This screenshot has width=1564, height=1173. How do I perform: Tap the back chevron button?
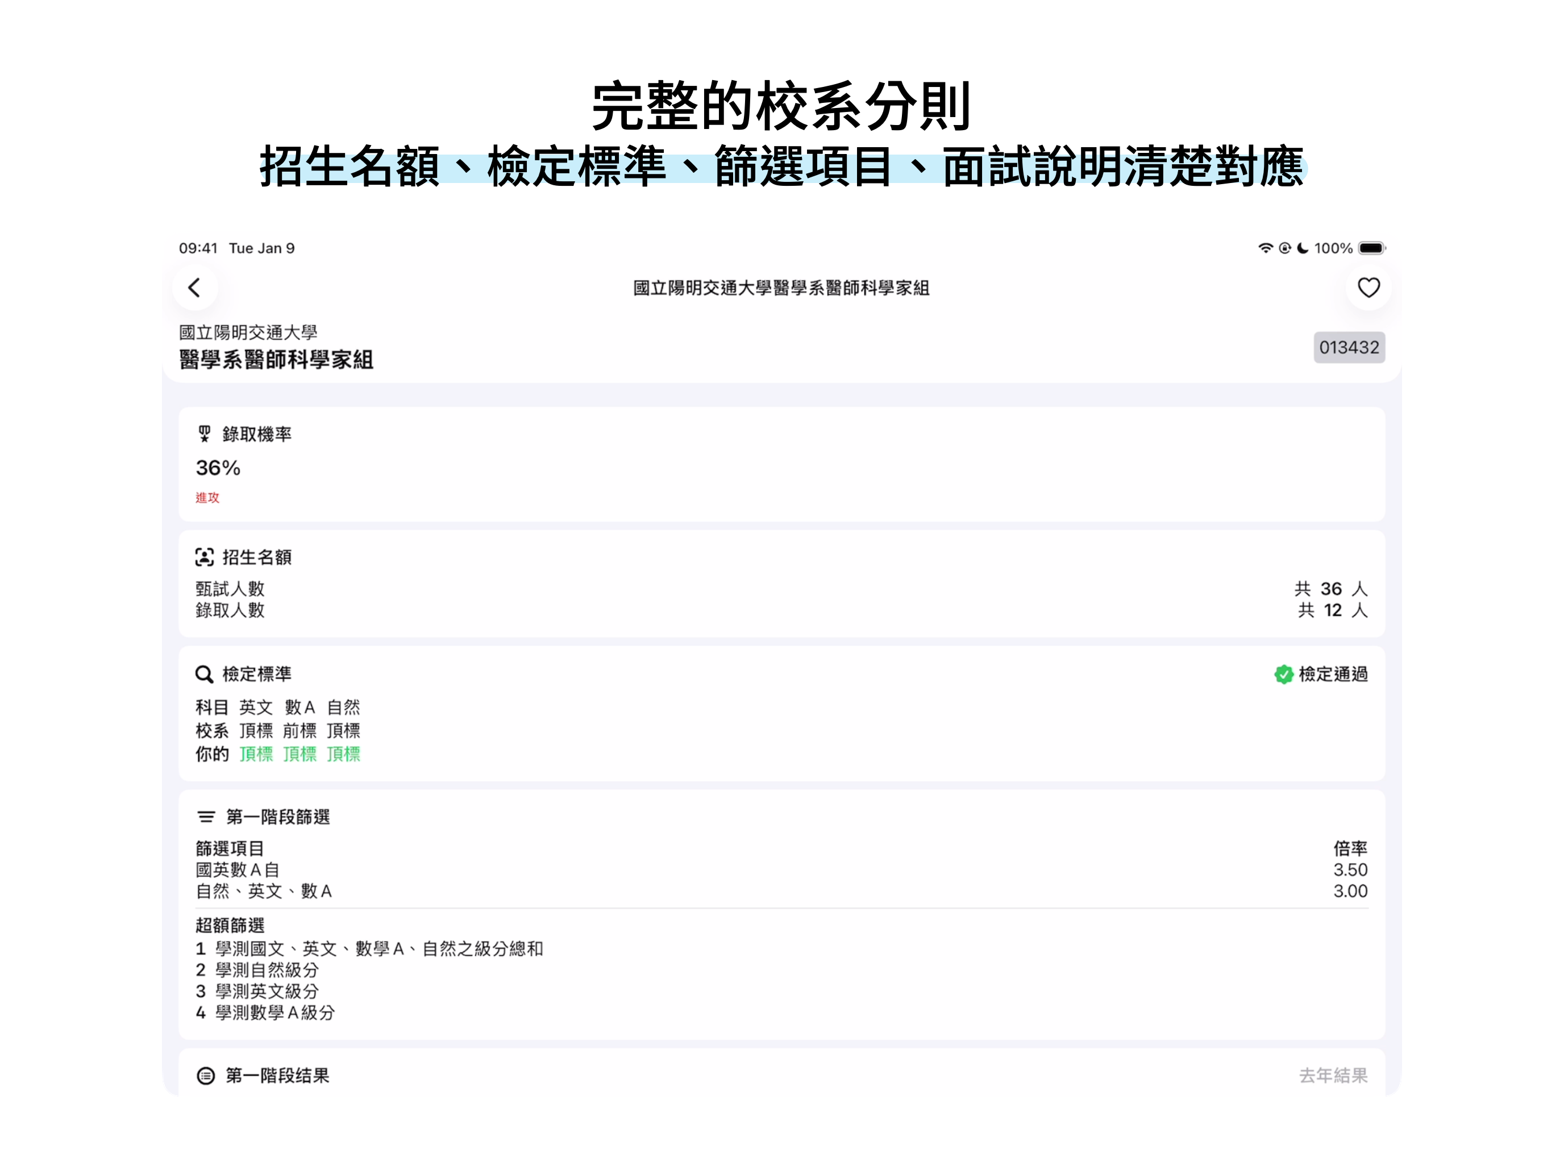[x=194, y=288]
